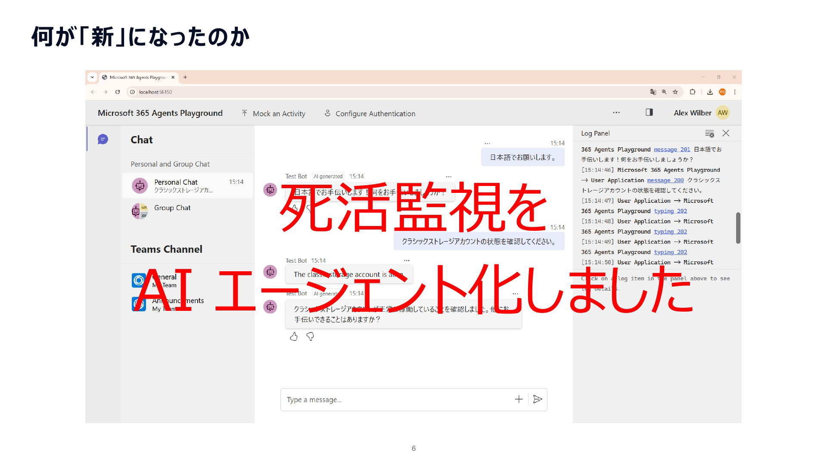The height and width of the screenshot is (465, 827).
Task: Bookmark this page with the star
Action: [x=675, y=92]
